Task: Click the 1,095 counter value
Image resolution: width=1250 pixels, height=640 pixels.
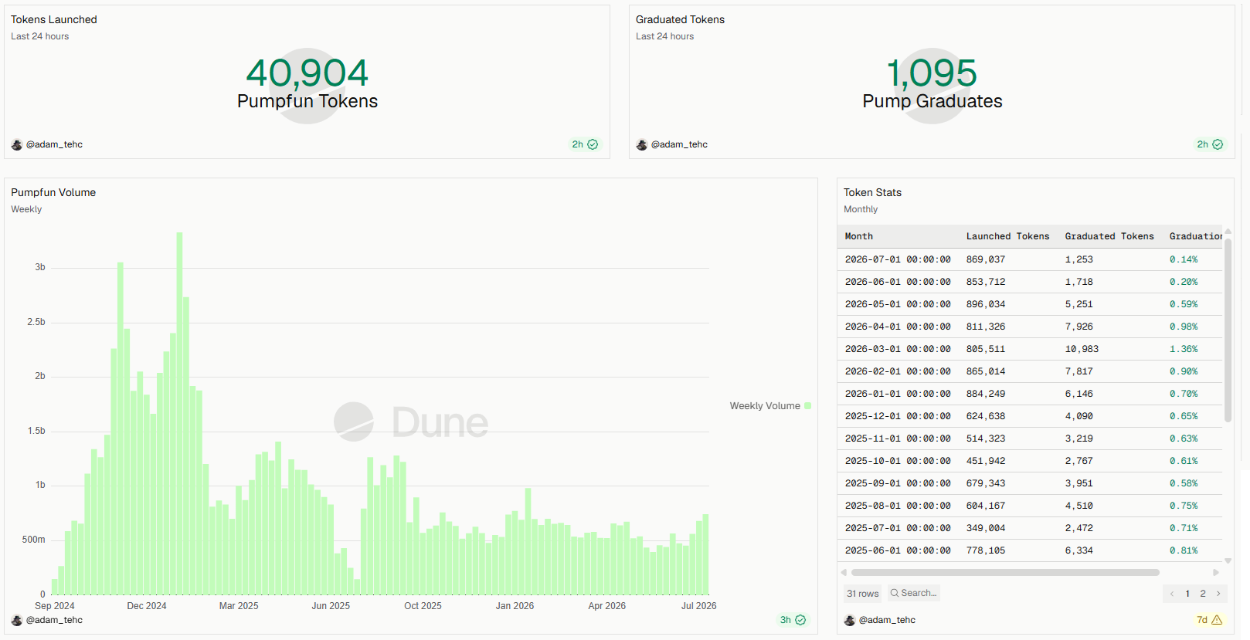Action: coord(932,73)
